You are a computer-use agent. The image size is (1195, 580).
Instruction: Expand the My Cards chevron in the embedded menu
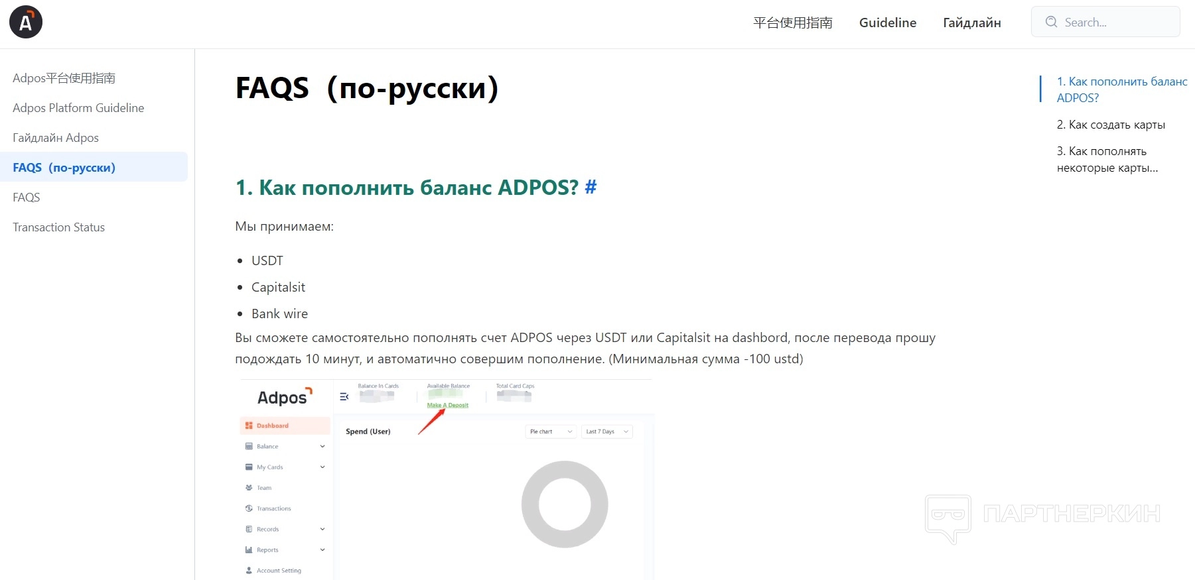[322, 467]
